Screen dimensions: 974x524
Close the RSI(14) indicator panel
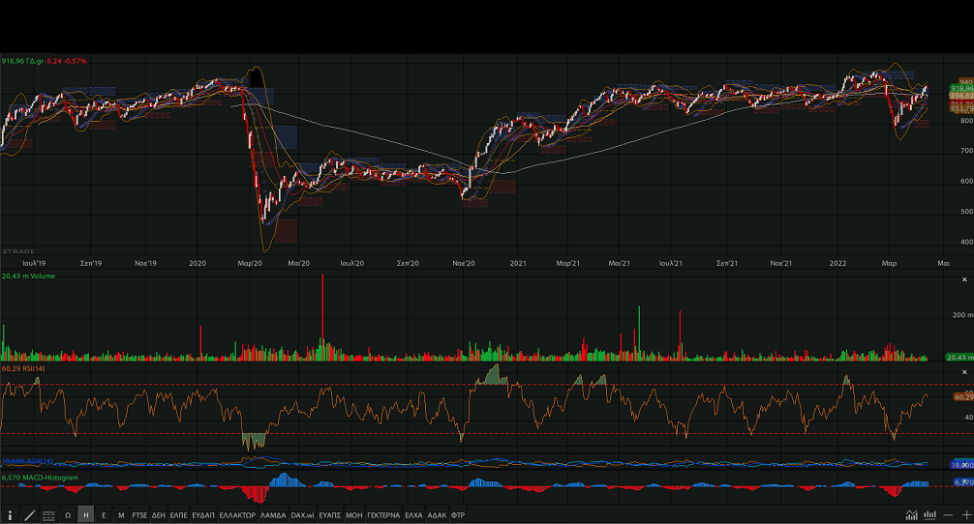coord(964,371)
